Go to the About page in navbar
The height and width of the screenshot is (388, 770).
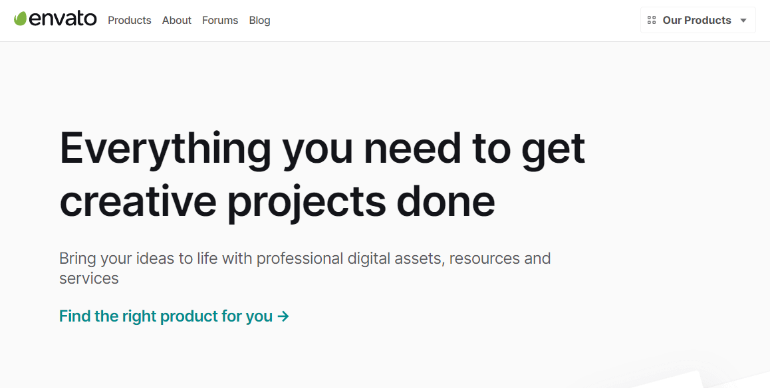[177, 21]
